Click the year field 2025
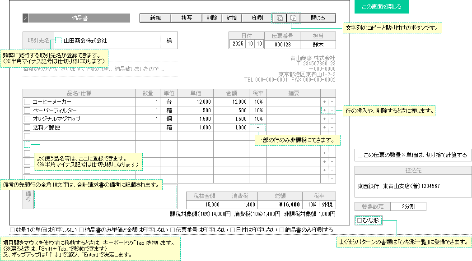472x261 pixels. [238, 44]
